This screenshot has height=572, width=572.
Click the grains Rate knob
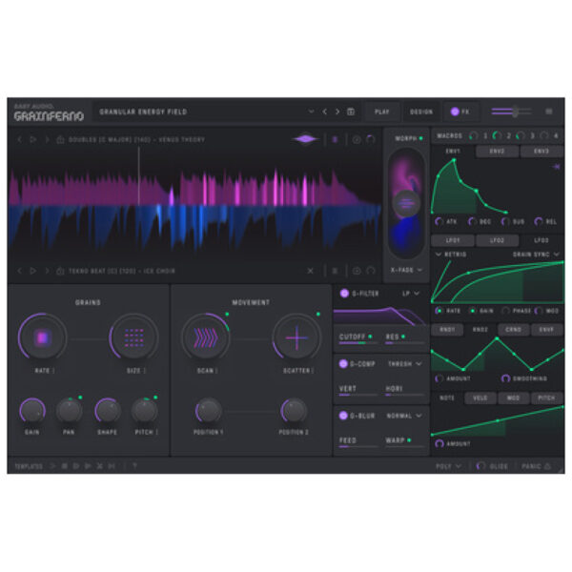click(x=42, y=337)
